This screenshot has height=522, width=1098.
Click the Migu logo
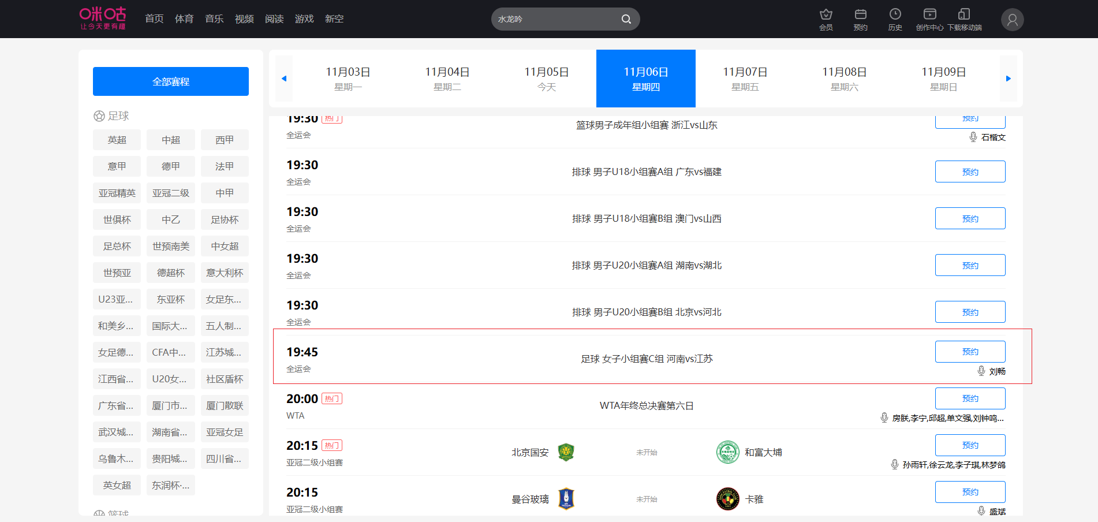pyautogui.click(x=103, y=18)
